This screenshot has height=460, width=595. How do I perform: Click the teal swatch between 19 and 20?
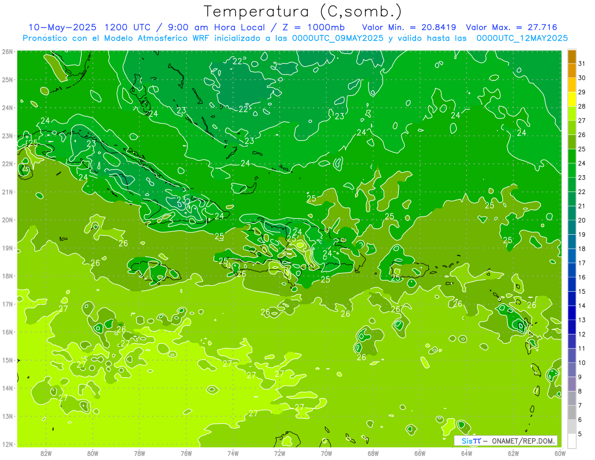tap(572, 227)
